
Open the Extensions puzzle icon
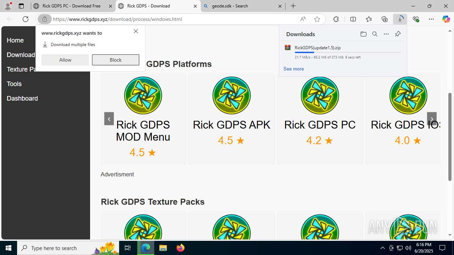[336, 19]
